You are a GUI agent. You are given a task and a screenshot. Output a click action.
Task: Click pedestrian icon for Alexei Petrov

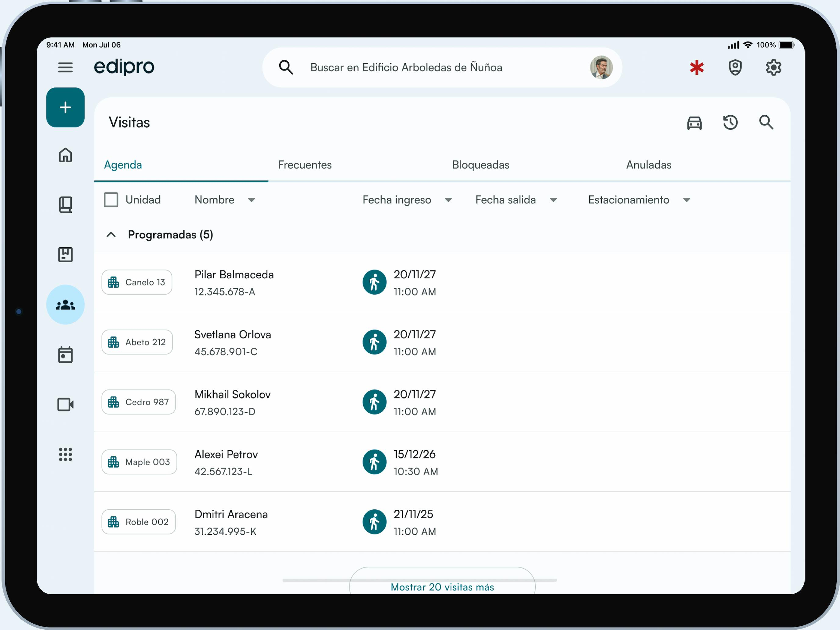[375, 462]
